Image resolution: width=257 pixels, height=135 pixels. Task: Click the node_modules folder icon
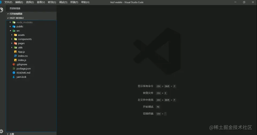pos(14,22)
